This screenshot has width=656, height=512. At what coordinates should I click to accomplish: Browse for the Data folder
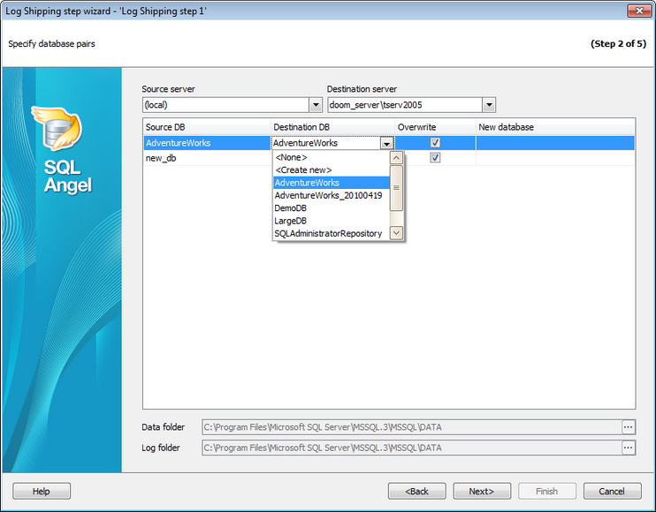(x=628, y=427)
